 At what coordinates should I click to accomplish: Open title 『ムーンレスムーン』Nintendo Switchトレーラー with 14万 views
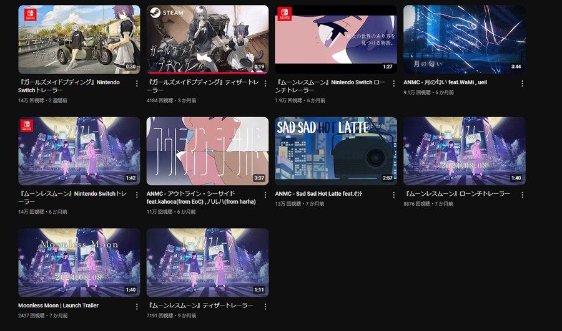point(73,198)
